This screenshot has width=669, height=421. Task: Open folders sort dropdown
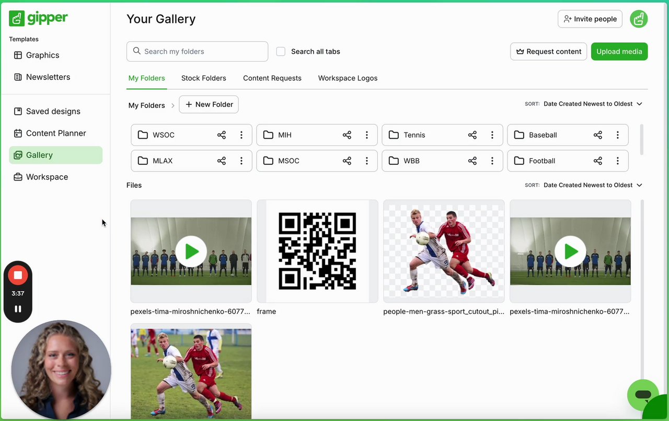point(593,104)
